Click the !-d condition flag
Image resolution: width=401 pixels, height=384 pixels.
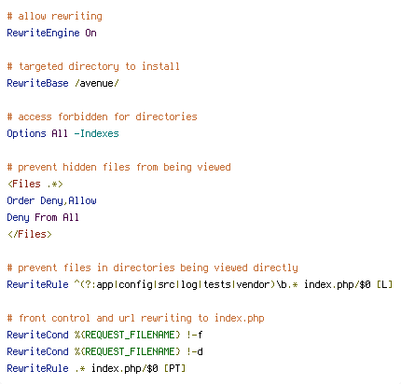tap(195, 351)
